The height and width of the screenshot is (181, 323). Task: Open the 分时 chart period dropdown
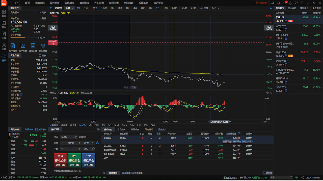[73, 8]
